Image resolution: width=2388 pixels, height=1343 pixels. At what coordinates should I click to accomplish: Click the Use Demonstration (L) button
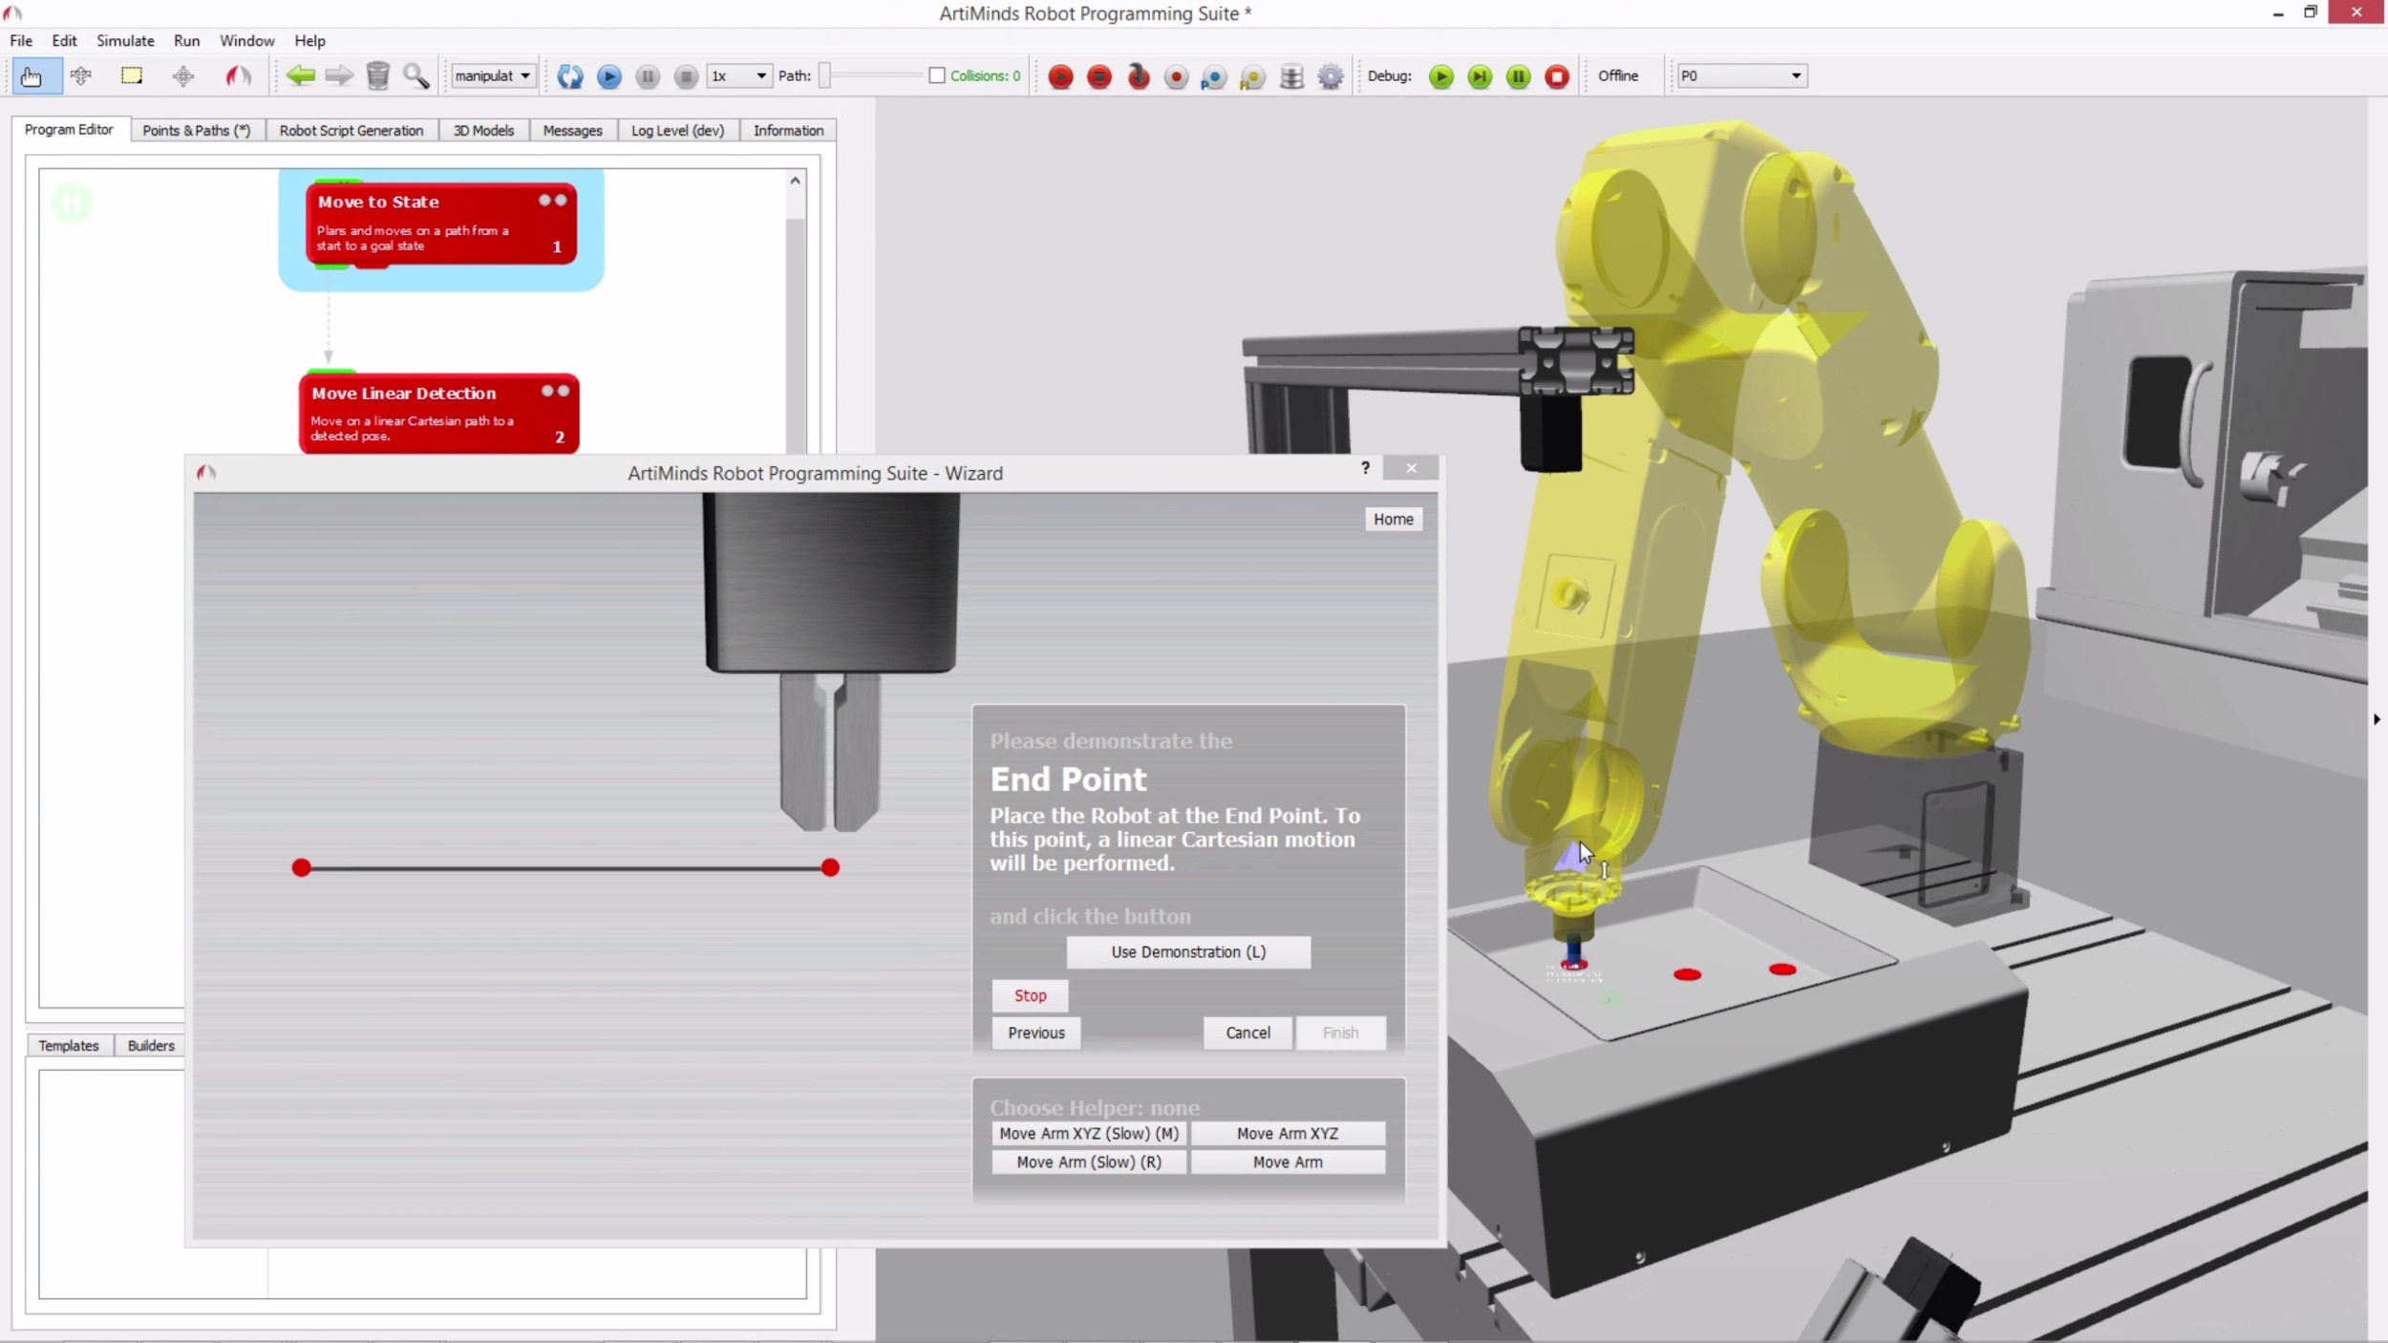(1187, 952)
